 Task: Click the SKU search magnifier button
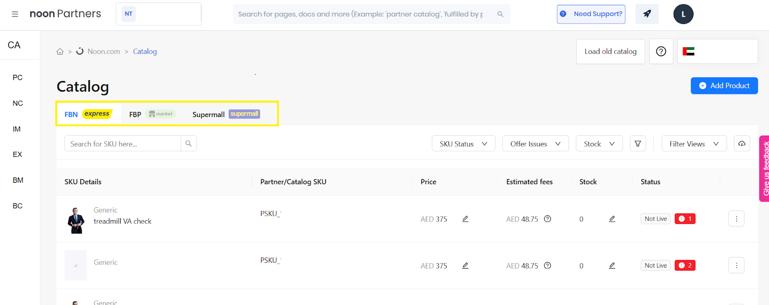(x=188, y=143)
